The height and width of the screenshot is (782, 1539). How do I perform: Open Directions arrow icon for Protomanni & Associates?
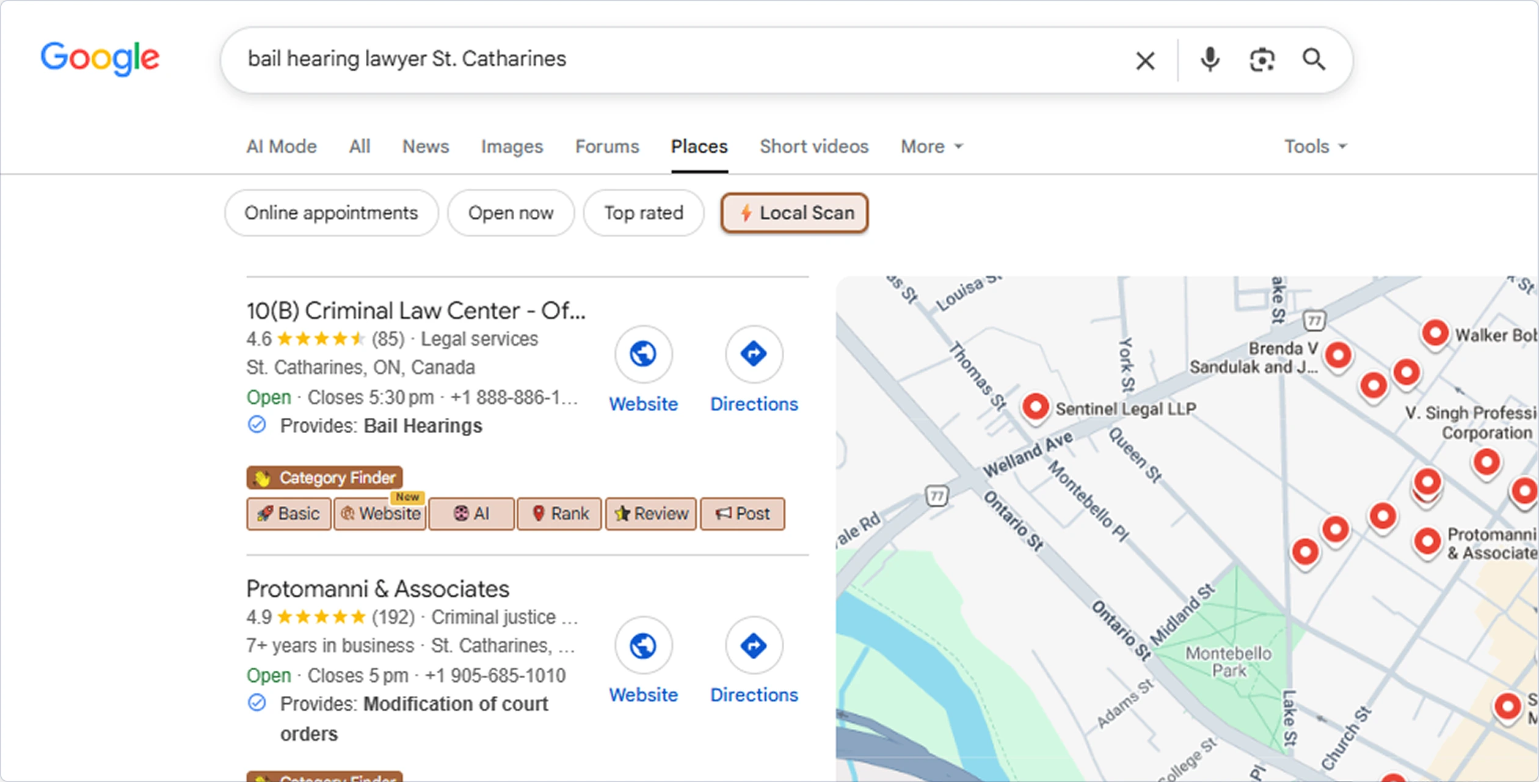754,645
